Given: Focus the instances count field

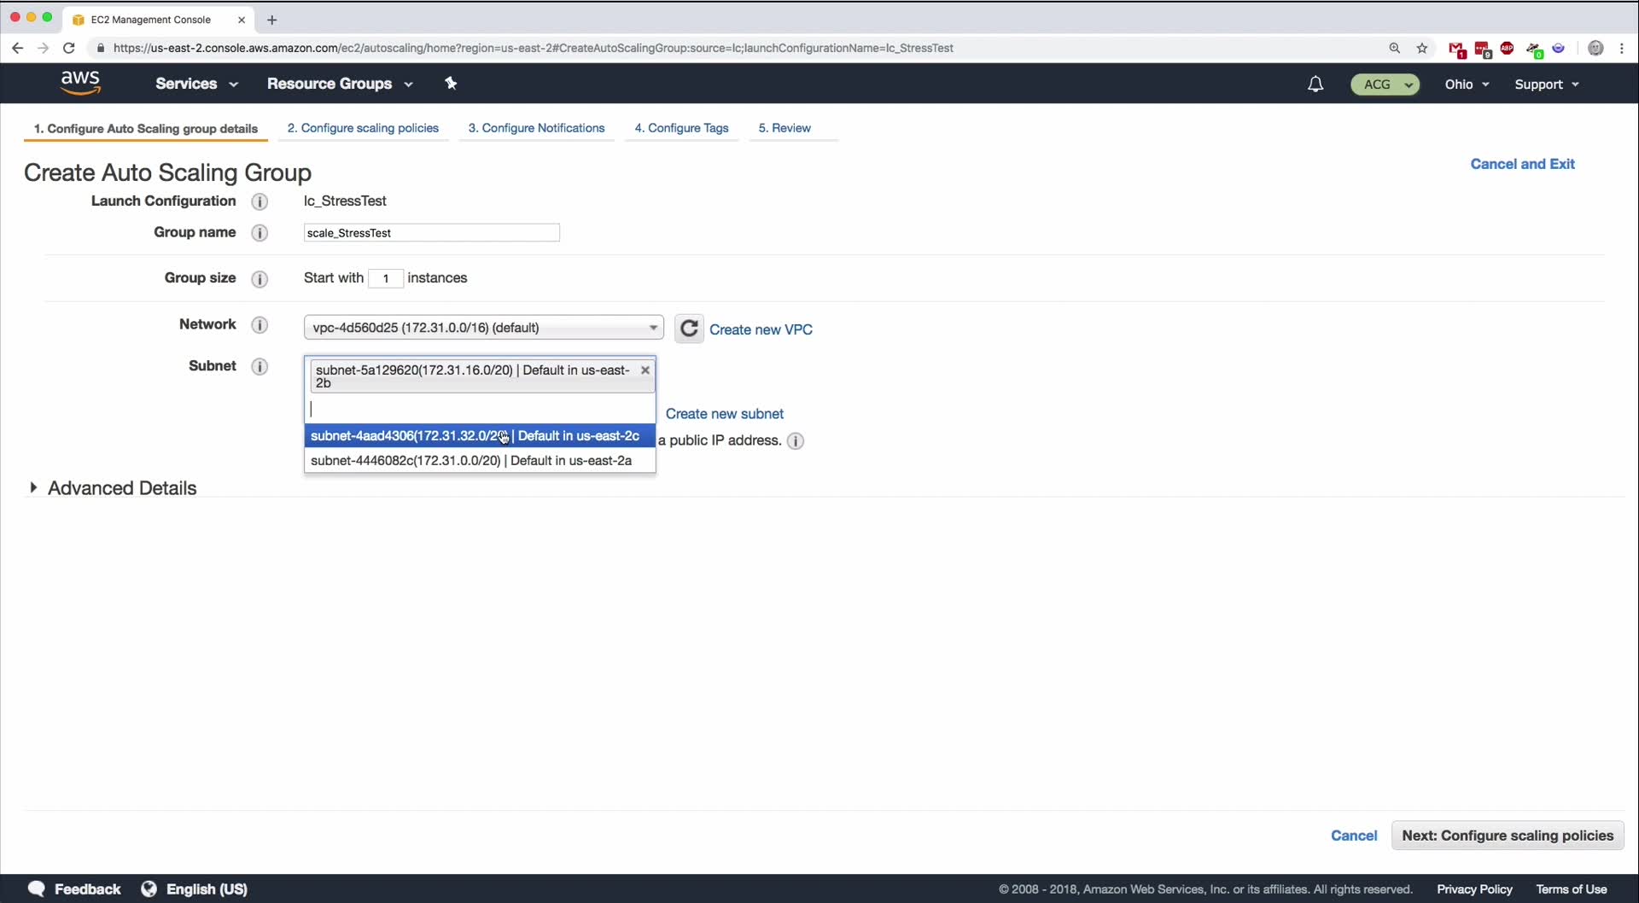Looking at the screenshot, I should (386, 278).
